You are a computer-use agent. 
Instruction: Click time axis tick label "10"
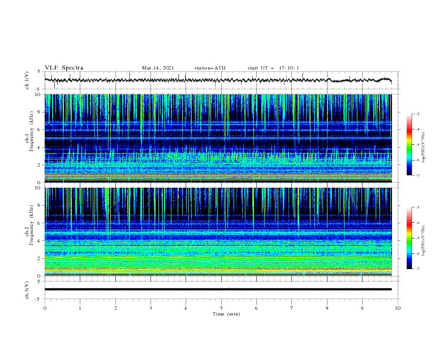[x=398, y=308]
